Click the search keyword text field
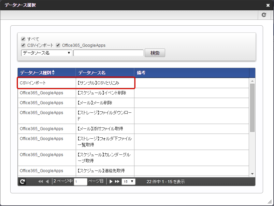The height and width of the screenshot is (206, 274). pos(108,53)
